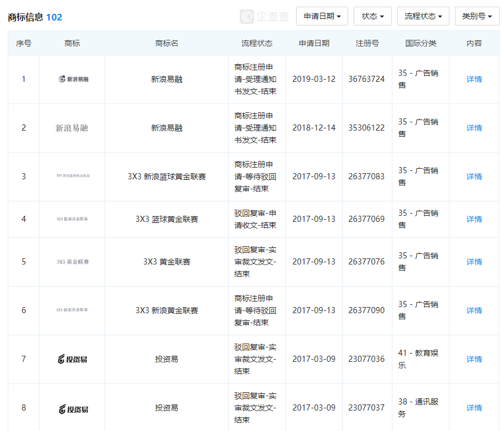The height and width of the screenshot is (431, 502).
Task: Click the 国际分类 column header
Action: point(421,43)
